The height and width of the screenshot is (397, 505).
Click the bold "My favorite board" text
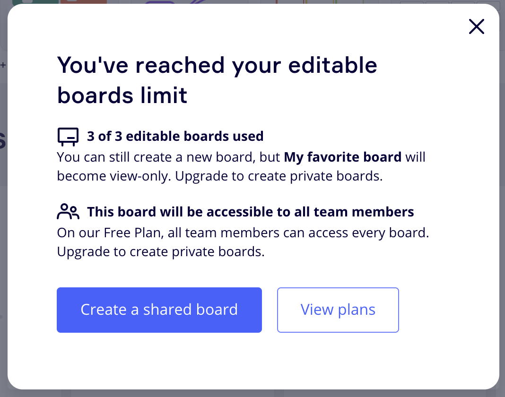coord(342,157)
